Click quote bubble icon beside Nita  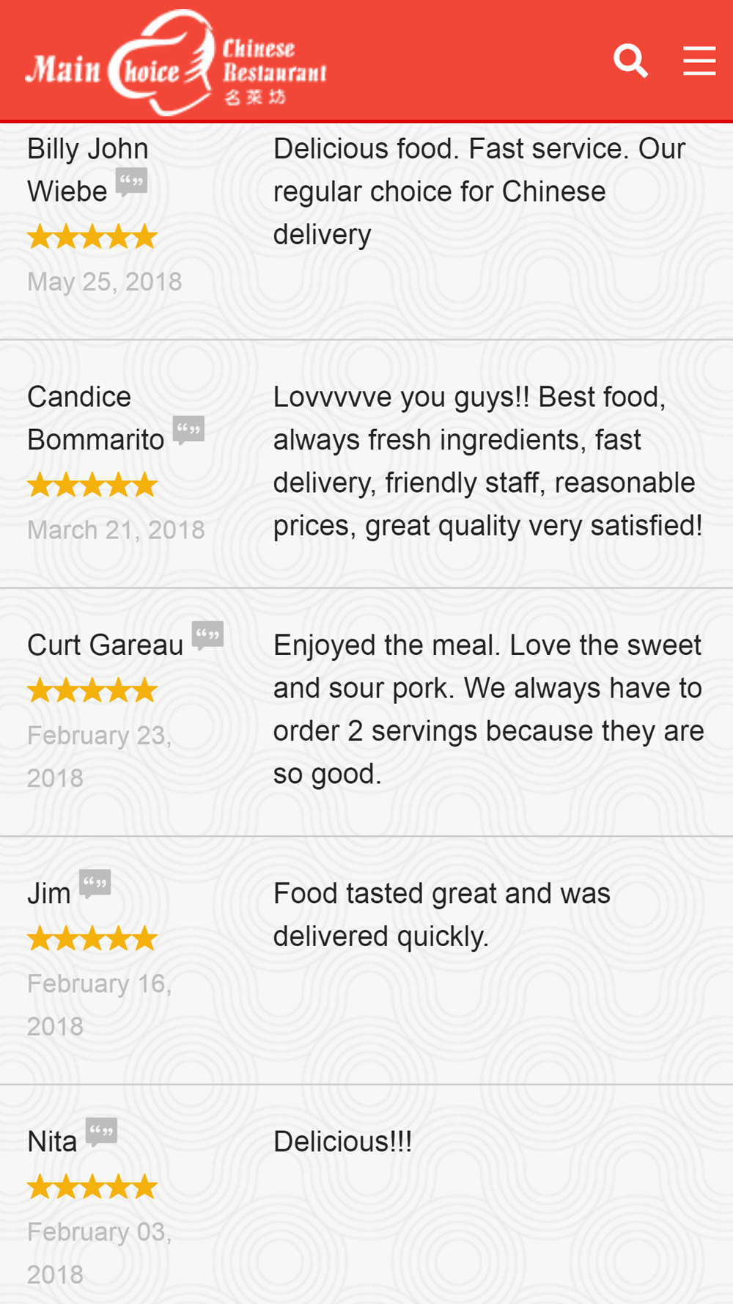click(x=101, y=1132)
